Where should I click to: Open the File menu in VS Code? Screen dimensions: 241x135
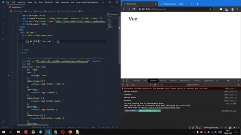(x=8, y=2)
